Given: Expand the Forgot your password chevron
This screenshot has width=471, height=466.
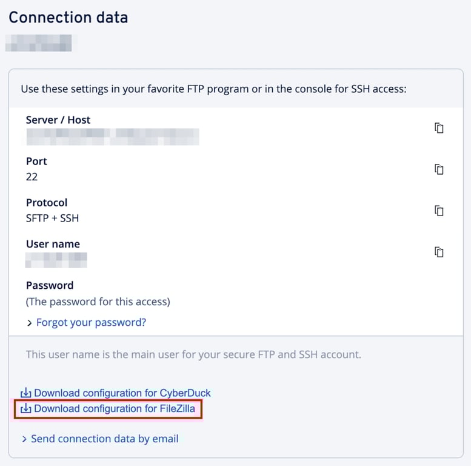Looking at the screenshot, I should 30,323.
